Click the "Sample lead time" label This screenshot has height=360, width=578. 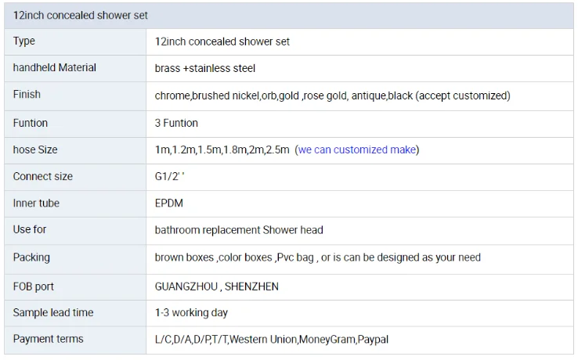[53, 312]
